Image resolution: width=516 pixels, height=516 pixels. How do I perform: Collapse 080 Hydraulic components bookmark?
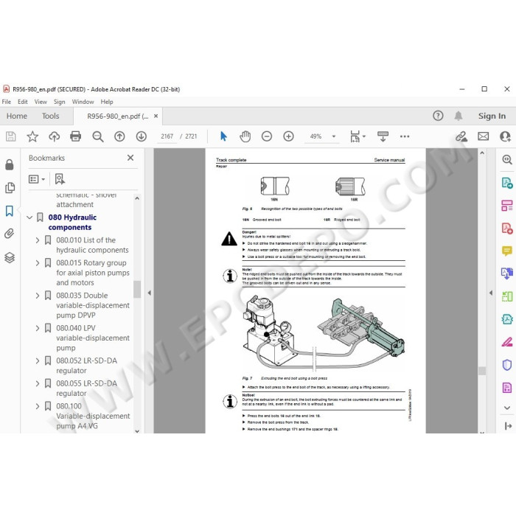(29, 217)
